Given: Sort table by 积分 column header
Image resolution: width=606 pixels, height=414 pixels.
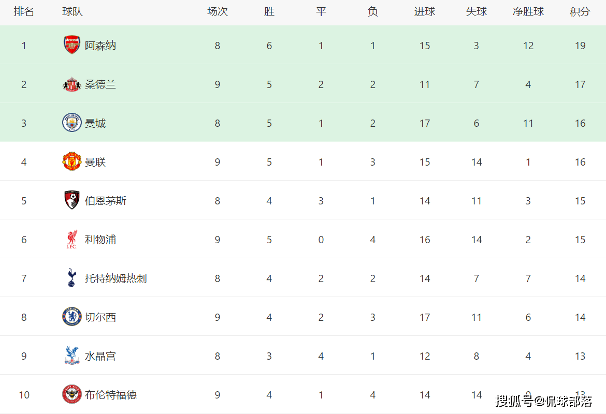Looking at the screenshot, I should coord(580,12).
